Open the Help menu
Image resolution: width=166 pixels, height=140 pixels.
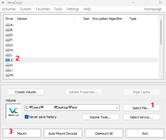coord(87,9)
